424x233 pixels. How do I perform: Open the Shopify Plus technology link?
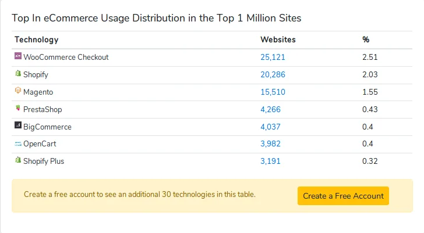coord(44,161)
